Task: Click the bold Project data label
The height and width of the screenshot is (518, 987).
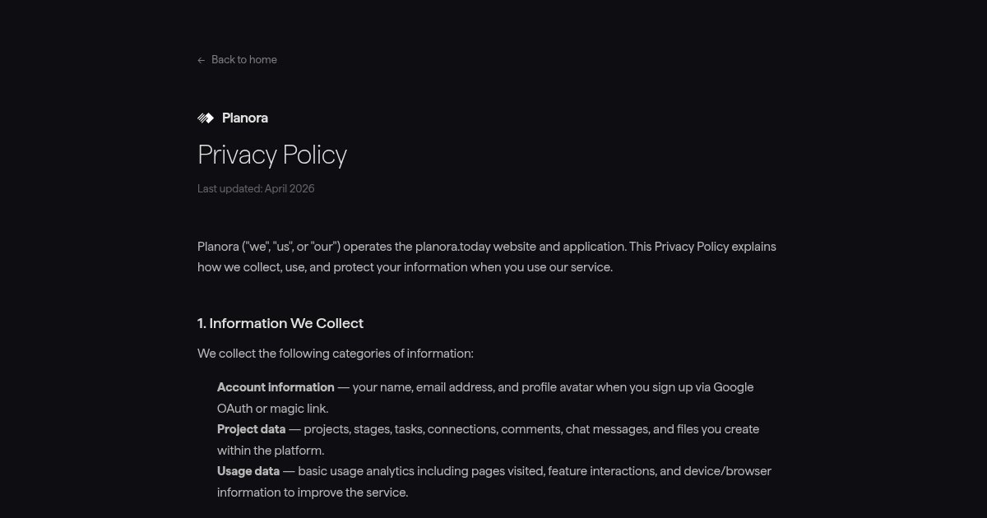Action: (252, 429)
